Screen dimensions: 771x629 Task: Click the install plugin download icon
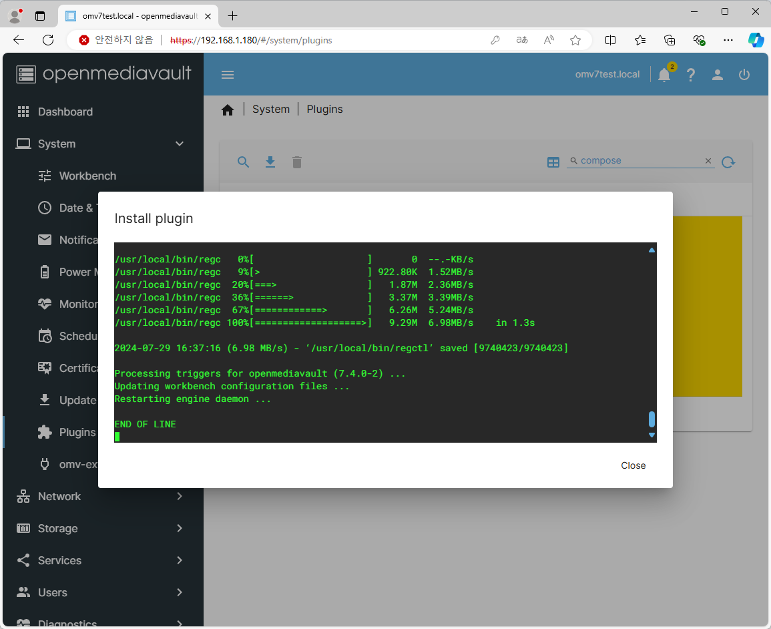(270, 162)
